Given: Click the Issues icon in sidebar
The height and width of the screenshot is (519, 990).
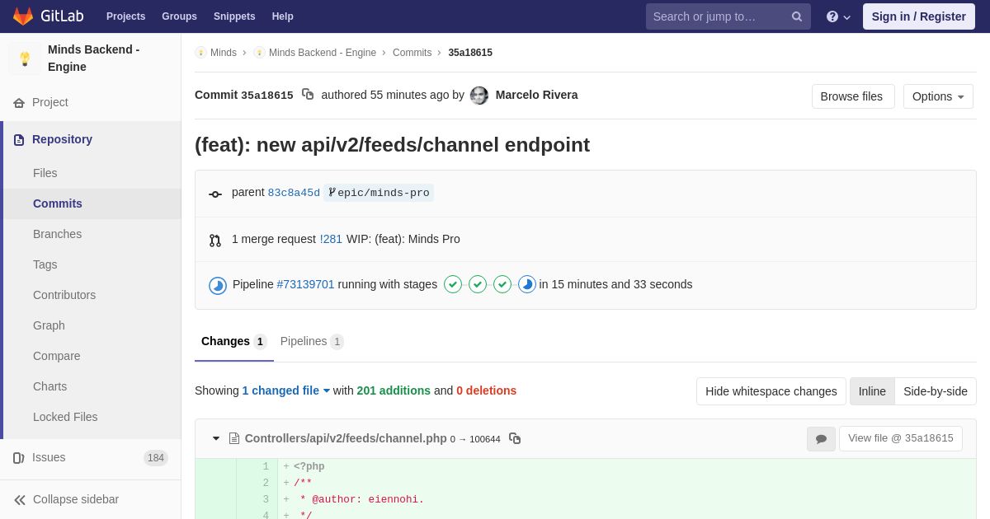Looking at the screenshot, I should [x=19, y=458].
